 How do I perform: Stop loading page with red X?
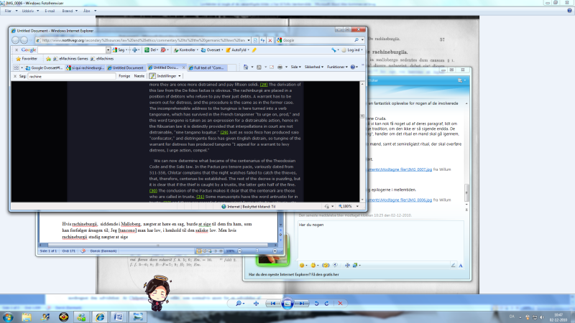click(x=270, y=40)
